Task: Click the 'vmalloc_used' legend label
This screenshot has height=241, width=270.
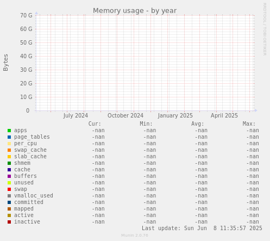Action: tap(34, 196)
